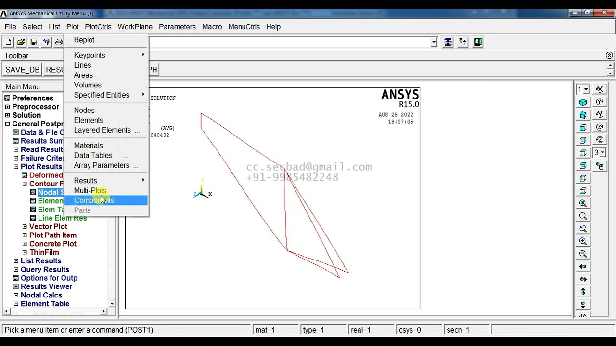Click the New Analysis icon
The height and width of the screenshot is (346, 616).
click(x=8, y=42)
